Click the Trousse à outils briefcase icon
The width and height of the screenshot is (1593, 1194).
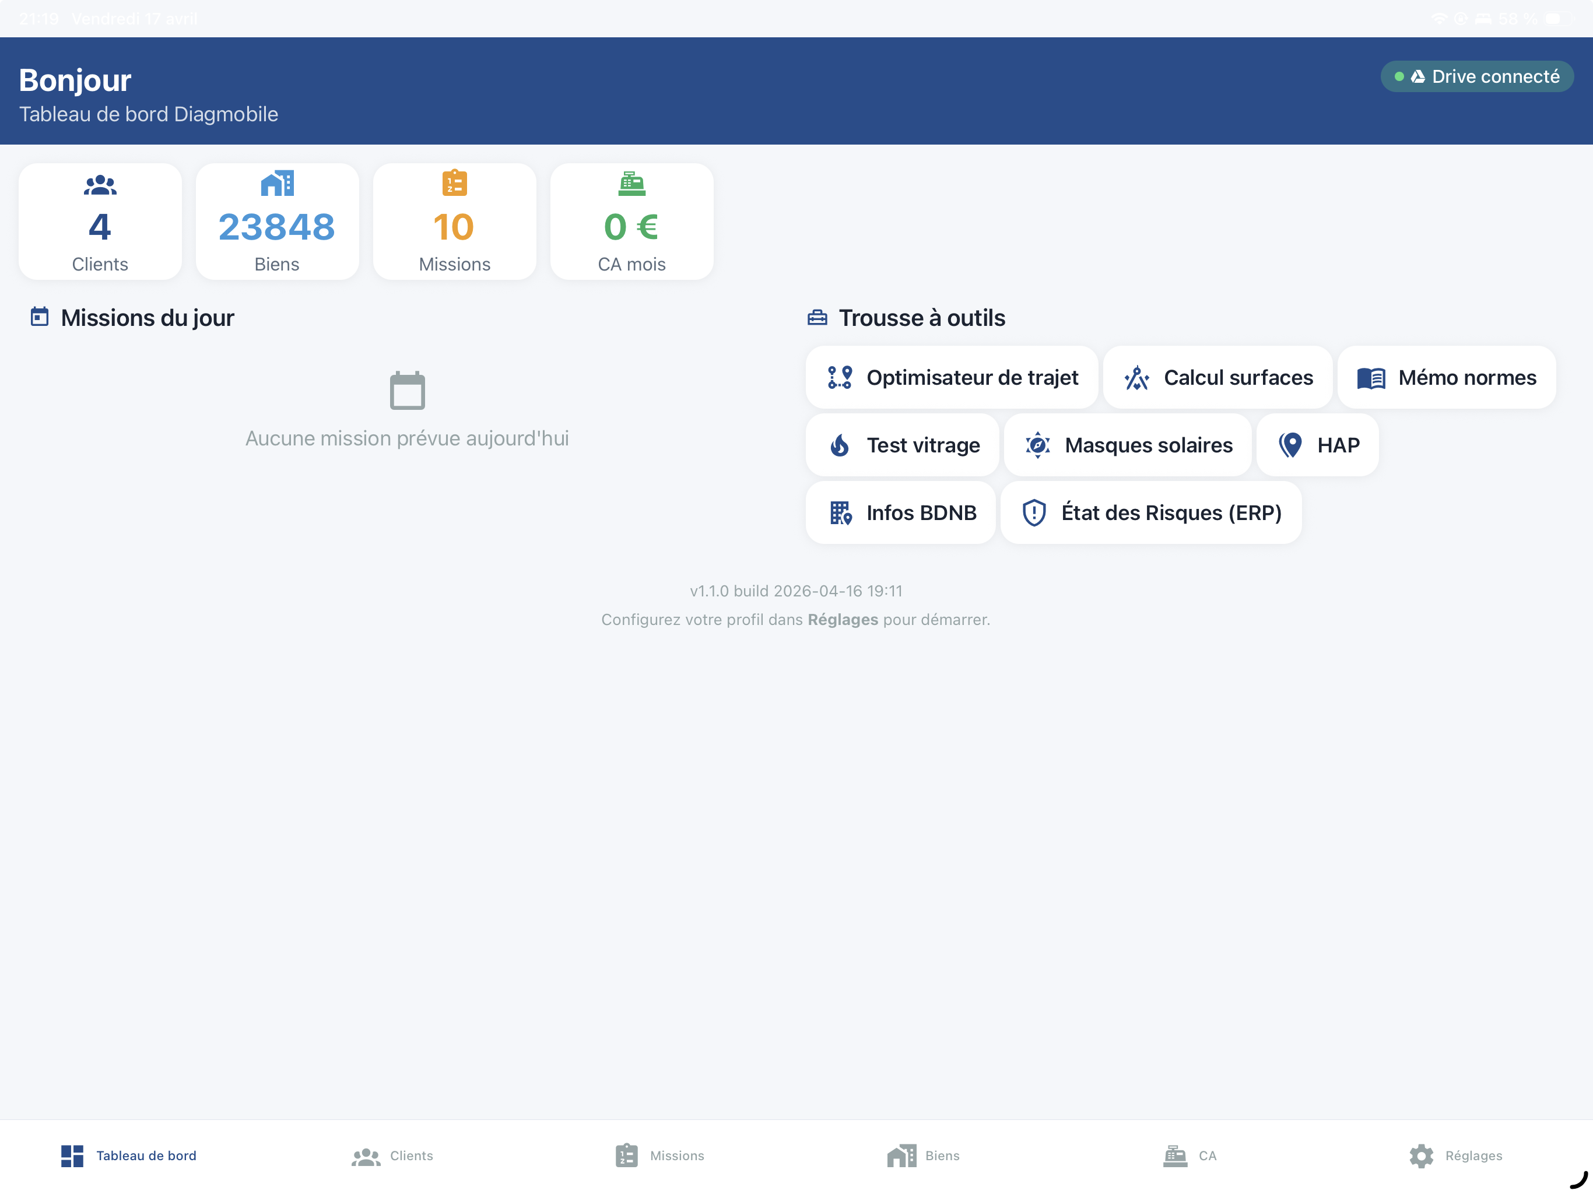[817, 317]
